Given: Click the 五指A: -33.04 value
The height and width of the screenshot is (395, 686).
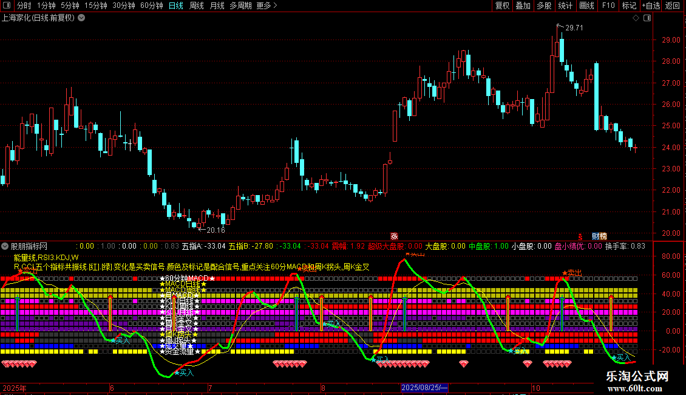Looking at the screenshot, I should (x=203, y=246).
